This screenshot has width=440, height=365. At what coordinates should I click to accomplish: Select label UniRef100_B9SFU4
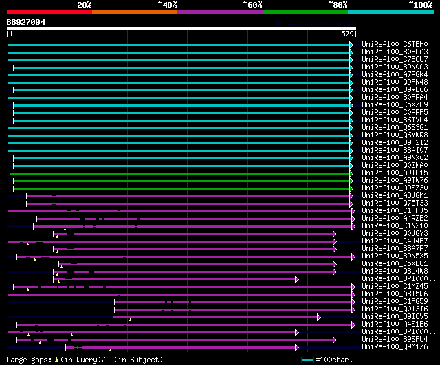point(395,340)
